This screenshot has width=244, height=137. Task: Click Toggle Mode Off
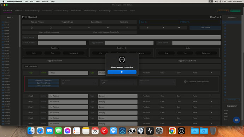[54, 61]
